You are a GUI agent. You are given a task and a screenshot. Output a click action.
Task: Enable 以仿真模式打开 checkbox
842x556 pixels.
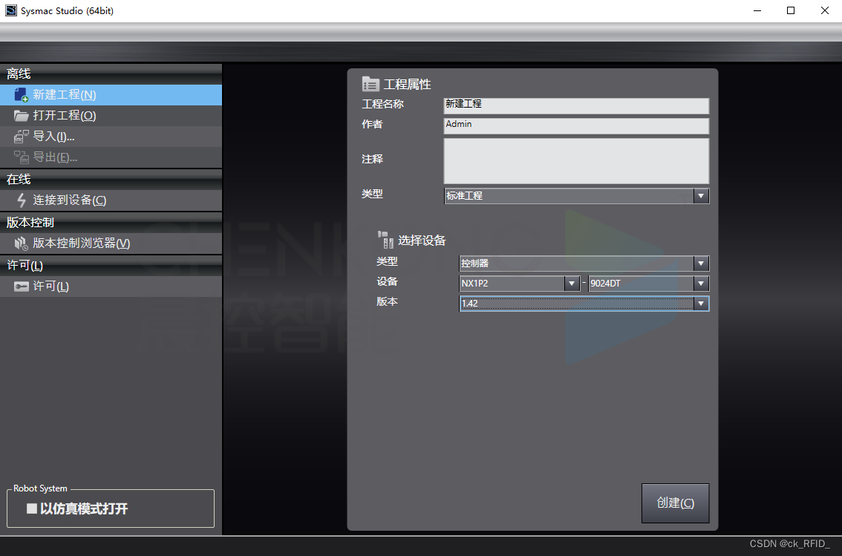32,508
